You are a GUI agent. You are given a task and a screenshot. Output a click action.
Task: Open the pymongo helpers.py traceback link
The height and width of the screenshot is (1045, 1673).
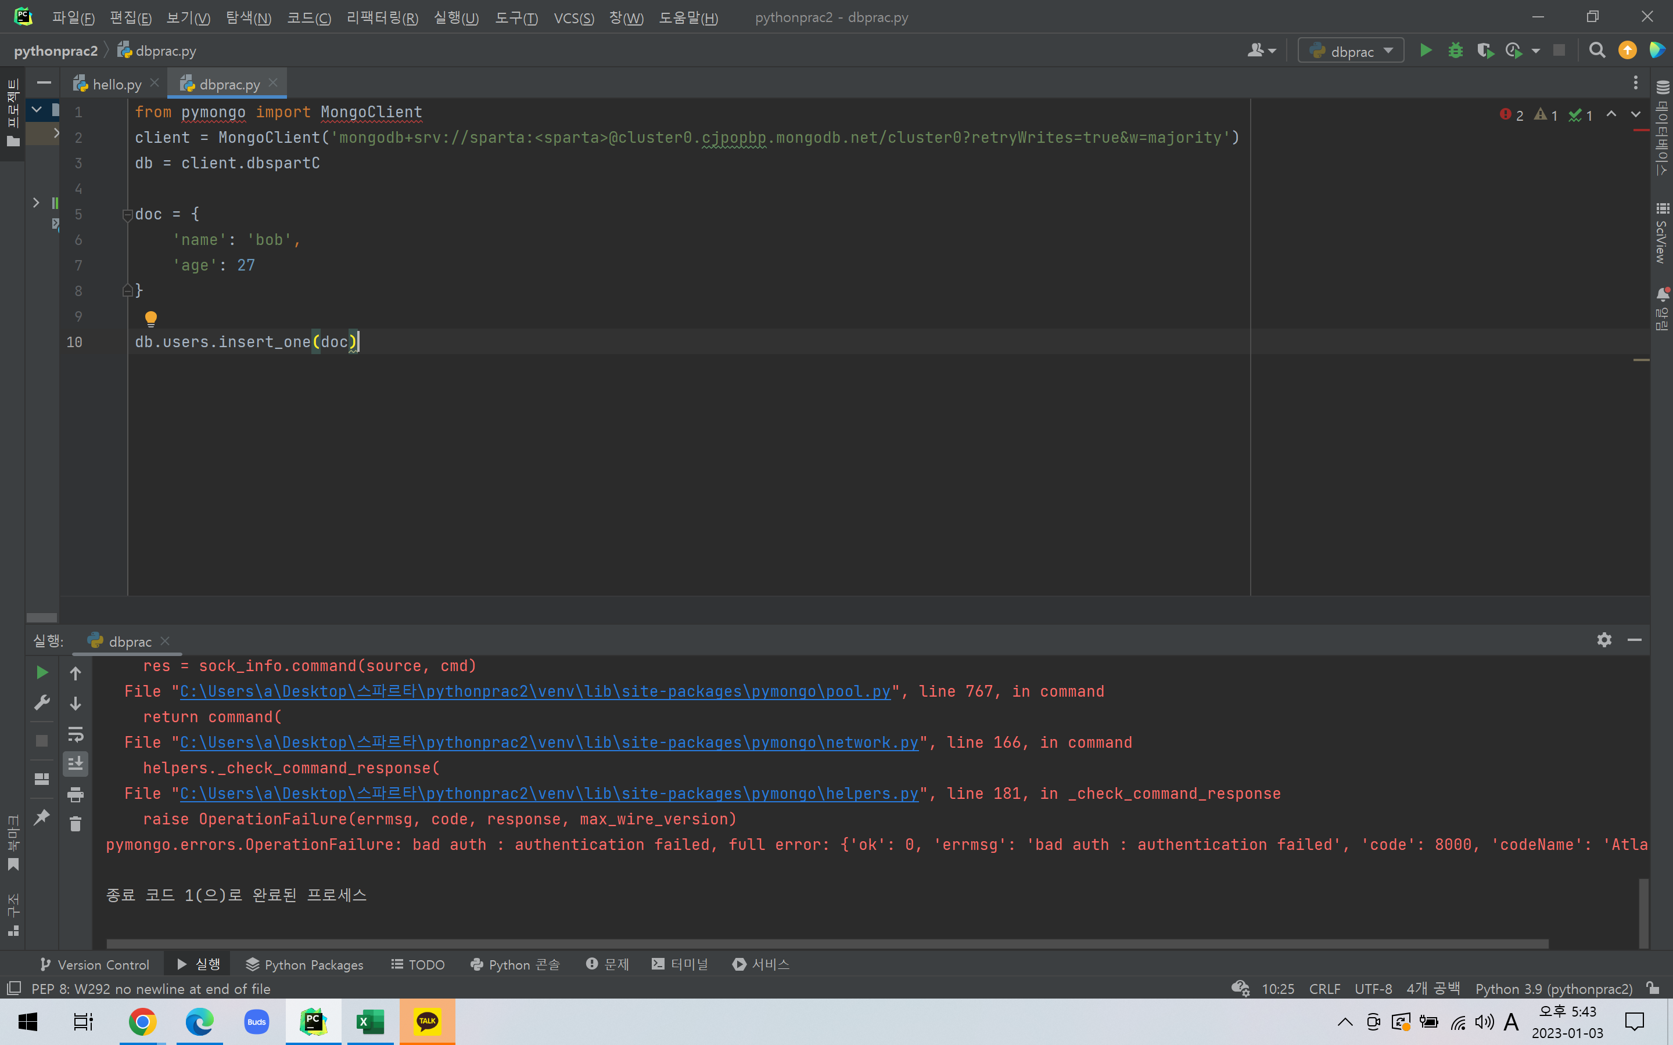pyautogui.click(x=549, y=794)
